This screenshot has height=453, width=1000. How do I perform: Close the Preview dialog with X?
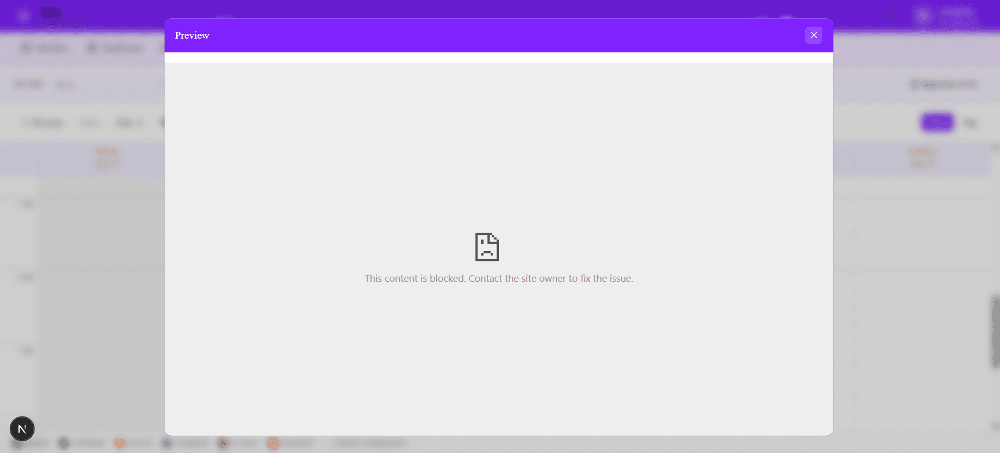(x=813, y=35)
